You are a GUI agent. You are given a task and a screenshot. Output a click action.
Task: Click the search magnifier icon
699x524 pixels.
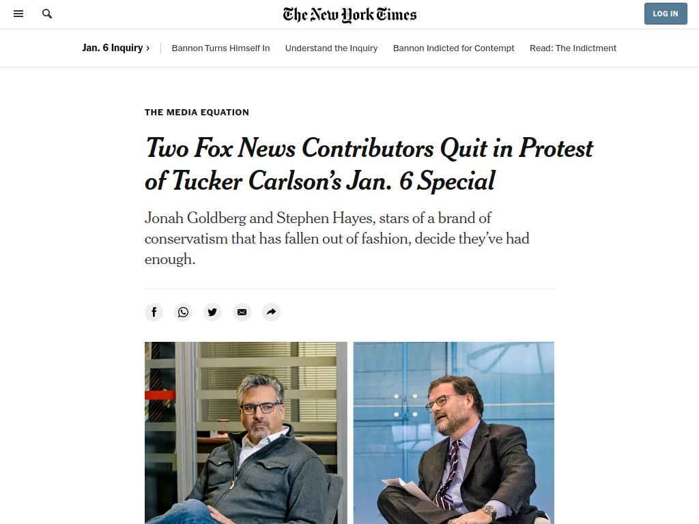pos(47,14)
